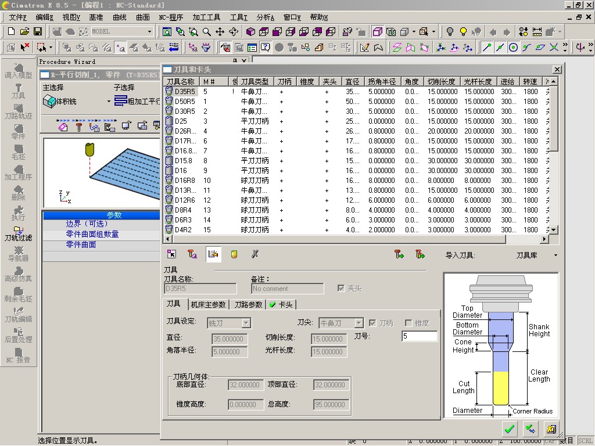Select the D50R5 tool row
Image resolution: width=595 pixels, height=446 pixels.
357,101
